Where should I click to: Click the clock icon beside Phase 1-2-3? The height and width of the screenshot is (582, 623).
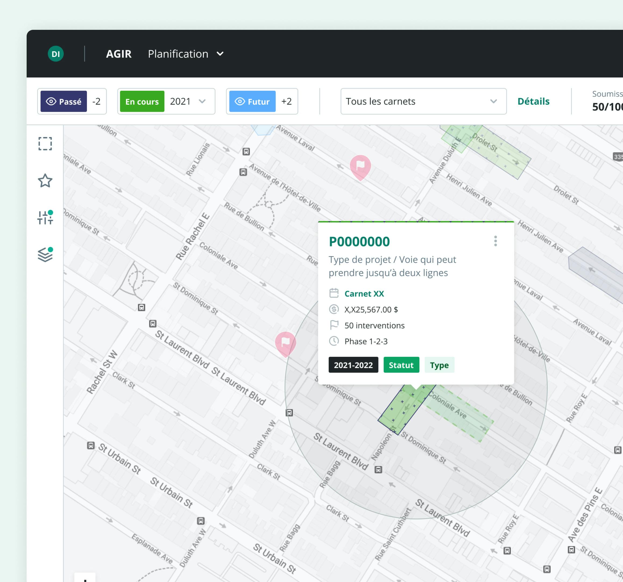click(334, 341)
